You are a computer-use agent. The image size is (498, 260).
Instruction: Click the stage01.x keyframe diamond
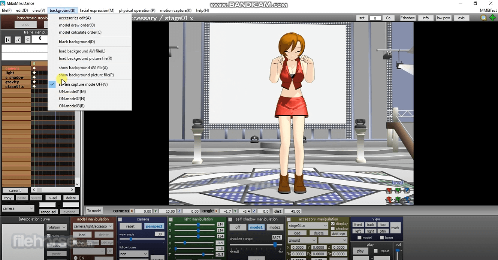pyautogui.click(x=34, y=87)
